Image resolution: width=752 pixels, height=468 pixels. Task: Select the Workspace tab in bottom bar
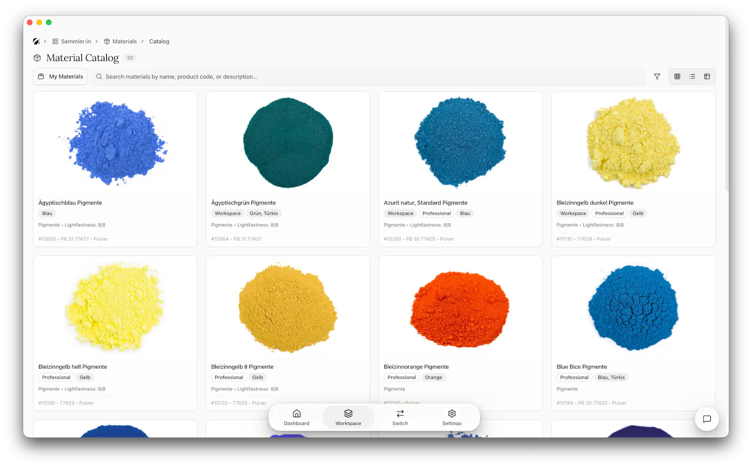tap(348, 417)
